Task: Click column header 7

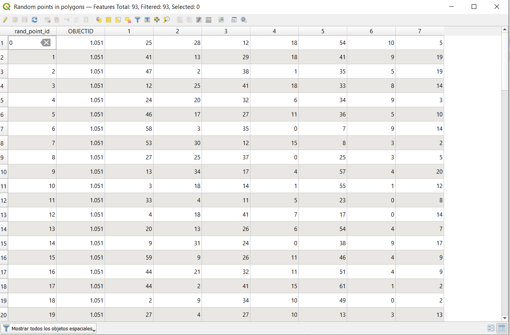Action: click(420, 31)
